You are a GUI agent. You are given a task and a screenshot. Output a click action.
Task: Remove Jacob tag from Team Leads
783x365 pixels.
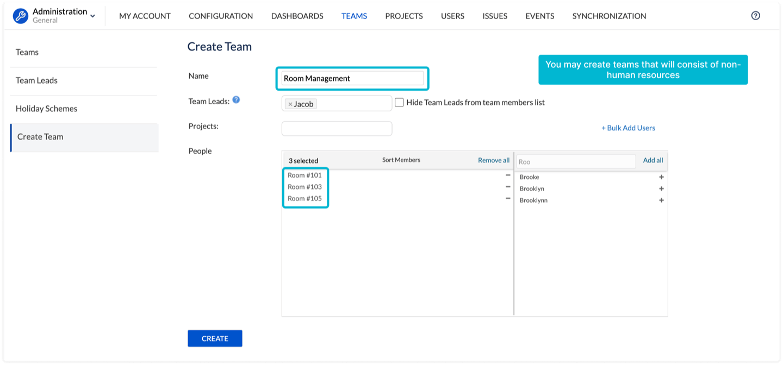tap(290, 104)
